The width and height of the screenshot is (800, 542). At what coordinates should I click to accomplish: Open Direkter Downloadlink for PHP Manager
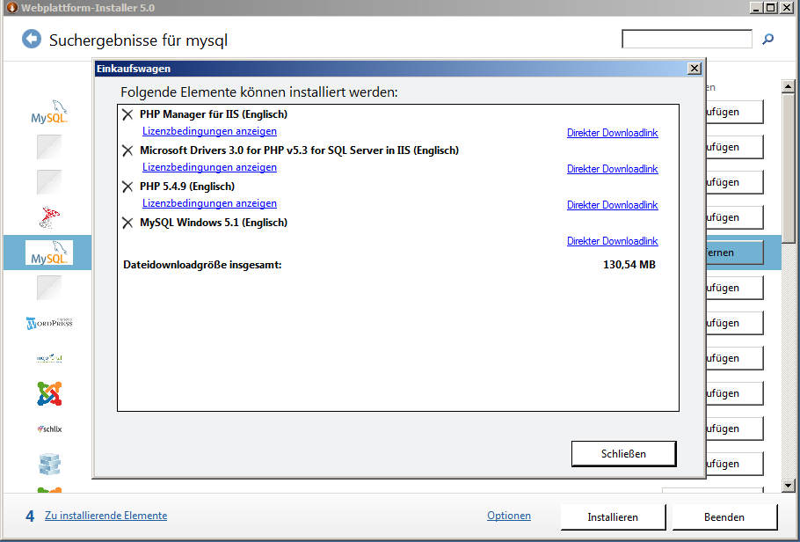click(x=612, y=133)
